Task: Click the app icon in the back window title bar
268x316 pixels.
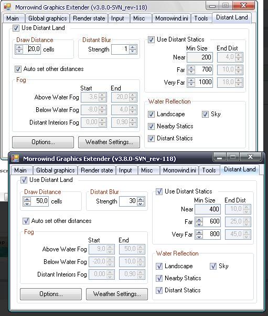Action: (7, 7)
